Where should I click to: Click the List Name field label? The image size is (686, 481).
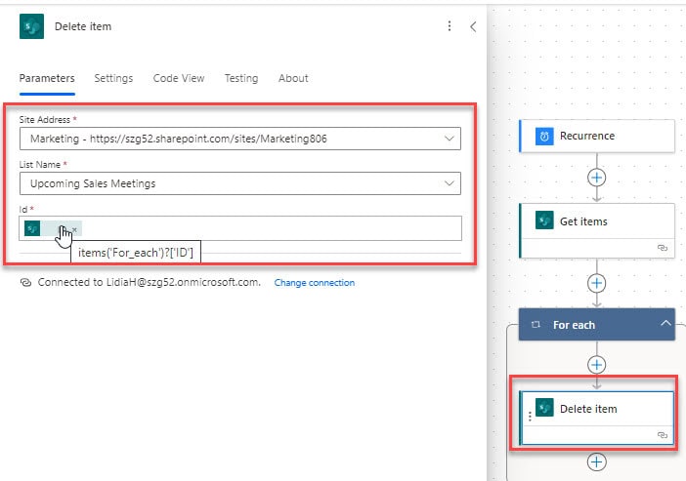(40, 165)
